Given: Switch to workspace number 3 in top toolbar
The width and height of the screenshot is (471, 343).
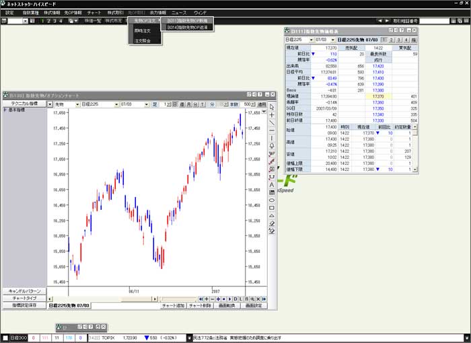Looking at the screenshot, I should coord(55,21).
